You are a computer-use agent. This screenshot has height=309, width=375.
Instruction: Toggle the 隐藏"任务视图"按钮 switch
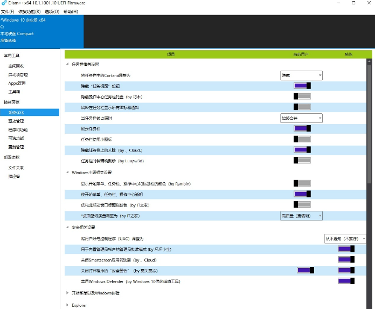[x=302, y=85]
